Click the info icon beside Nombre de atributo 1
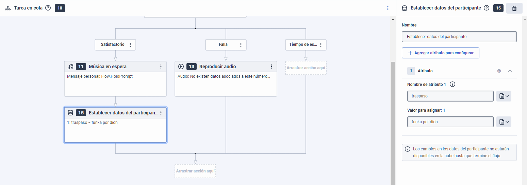The height and width of the screenshot is (185, 527). pos(452,85)
